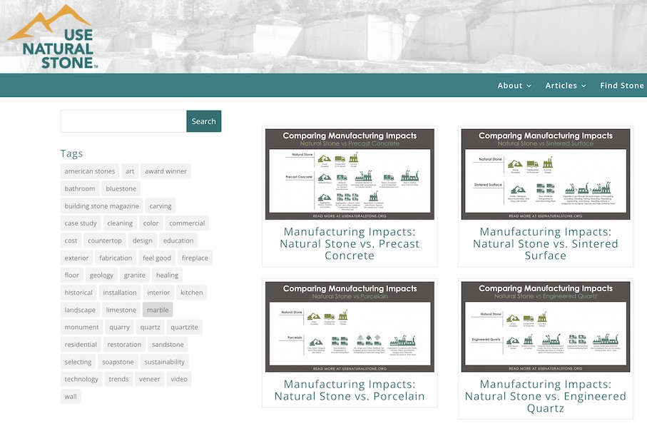Click the education tag

point(178,240)
